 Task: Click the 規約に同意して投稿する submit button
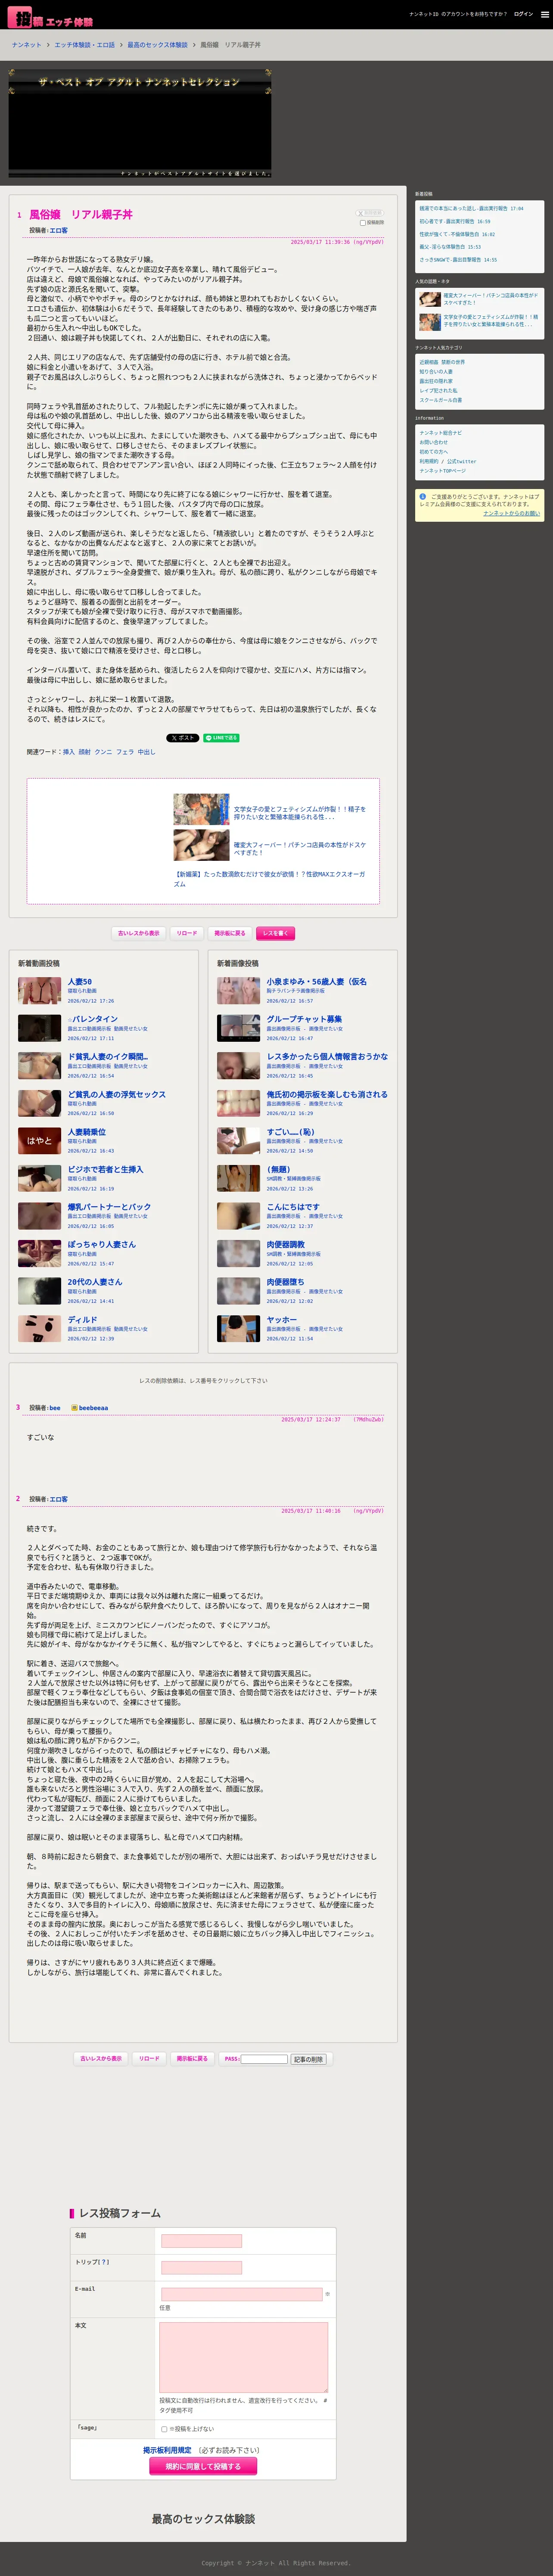[203, 2466]
